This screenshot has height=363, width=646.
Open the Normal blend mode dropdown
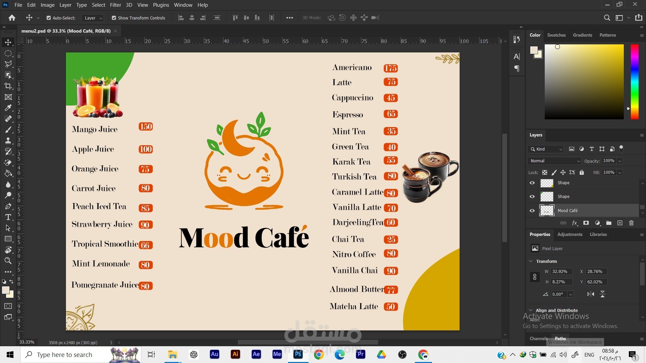(x=554, y=161)
